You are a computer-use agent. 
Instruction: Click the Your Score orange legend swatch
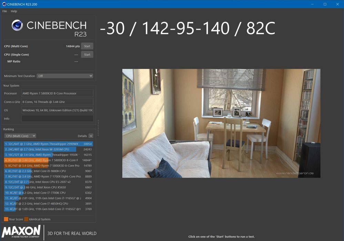point(6,219)
